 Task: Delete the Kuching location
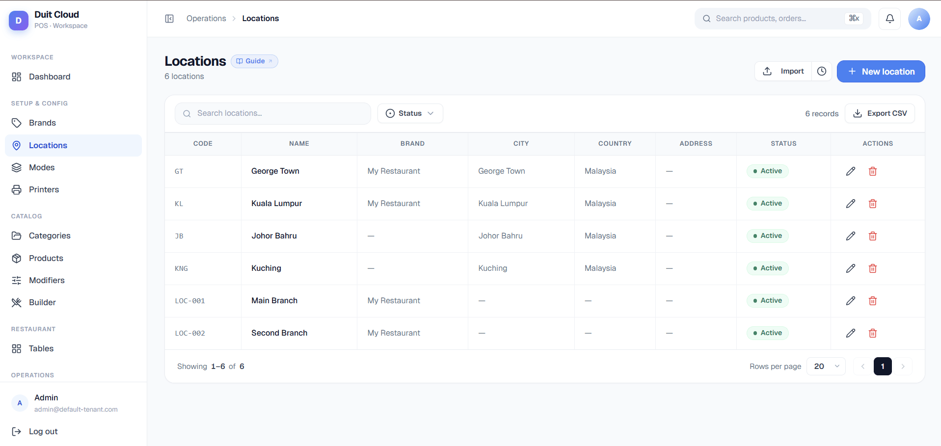point(873,268)
